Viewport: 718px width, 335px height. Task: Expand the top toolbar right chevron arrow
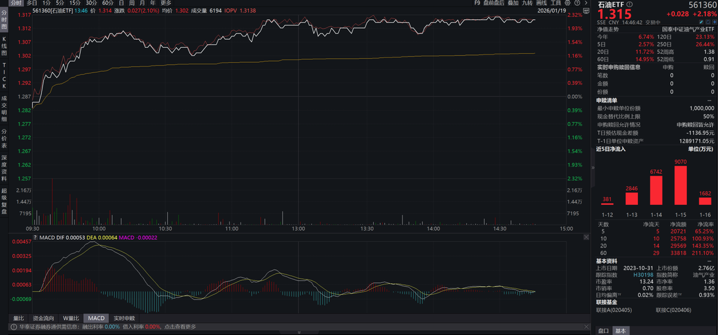pos(587,3)
